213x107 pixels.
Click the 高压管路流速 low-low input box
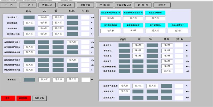167,71
